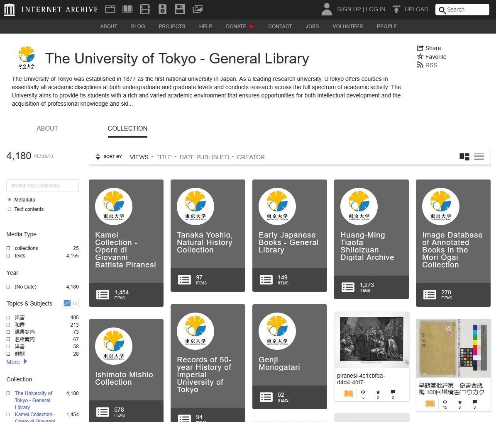The height and width of the screenshot is (422, 496).
Task: Check the 俳諧 topic checkbox
Action: tap(8, 354)
